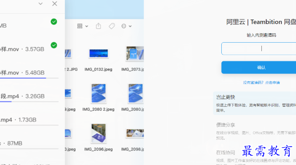Click the green checkmark on 3.57GB upload
Image resolution: width=296 pixels, height=165 pixels.
pyautogui.click(x=54, y=45)
